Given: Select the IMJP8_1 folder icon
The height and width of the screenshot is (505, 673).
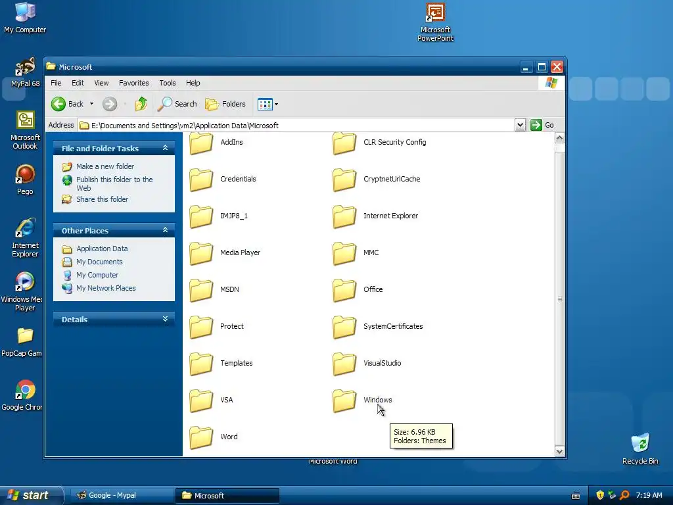Looking at the screenshot, I should pyautogui.click(x=201, y=216).
